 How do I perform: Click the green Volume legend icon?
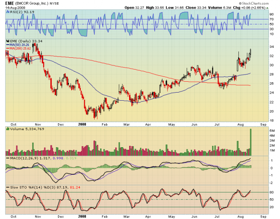point(8,129)
